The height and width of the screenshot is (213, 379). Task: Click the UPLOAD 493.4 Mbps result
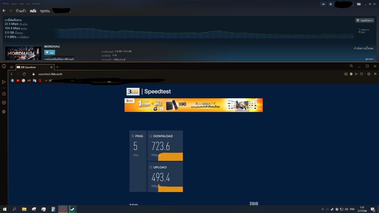165,177
